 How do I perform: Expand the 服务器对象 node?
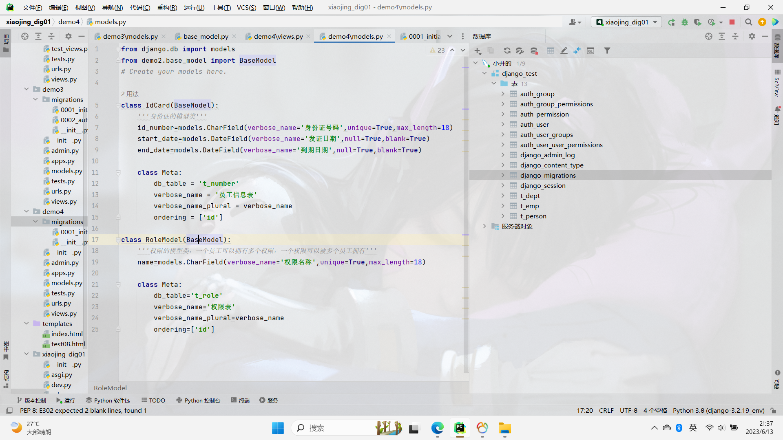click(x=484, y=226)
